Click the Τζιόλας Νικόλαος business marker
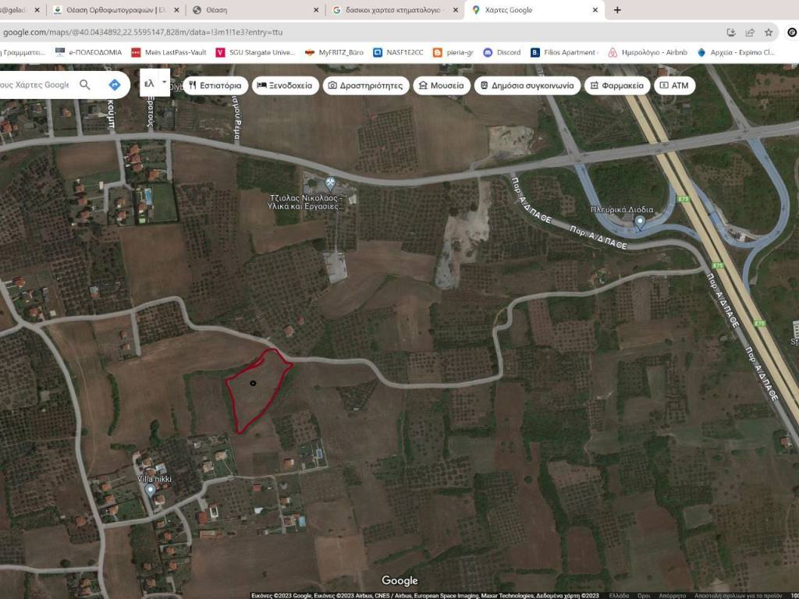Screen dimensions: 799x599 [x=329, y=184]
